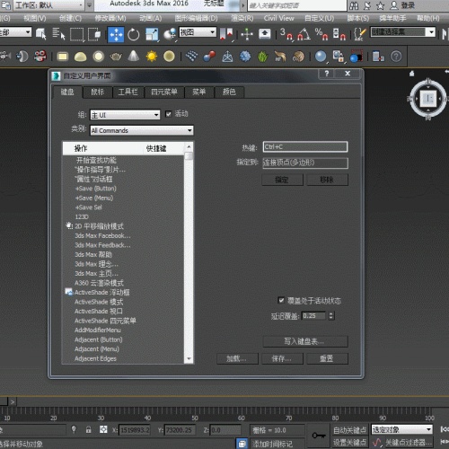Switch to the 工具栏 tab
The height and width of the screenshot is (449, 449).
(x=128, y=92)
